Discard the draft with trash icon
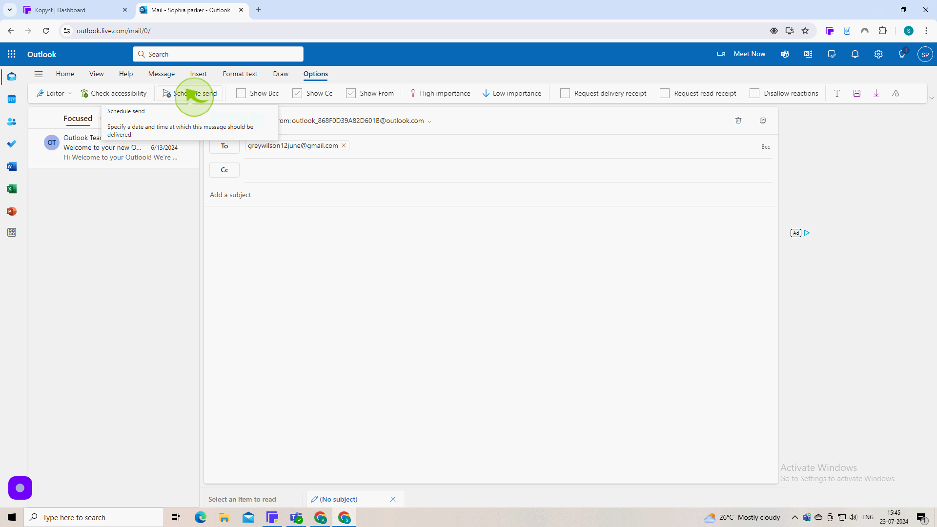Viewport: 937px width, 527px height. [x=738, y=121]
